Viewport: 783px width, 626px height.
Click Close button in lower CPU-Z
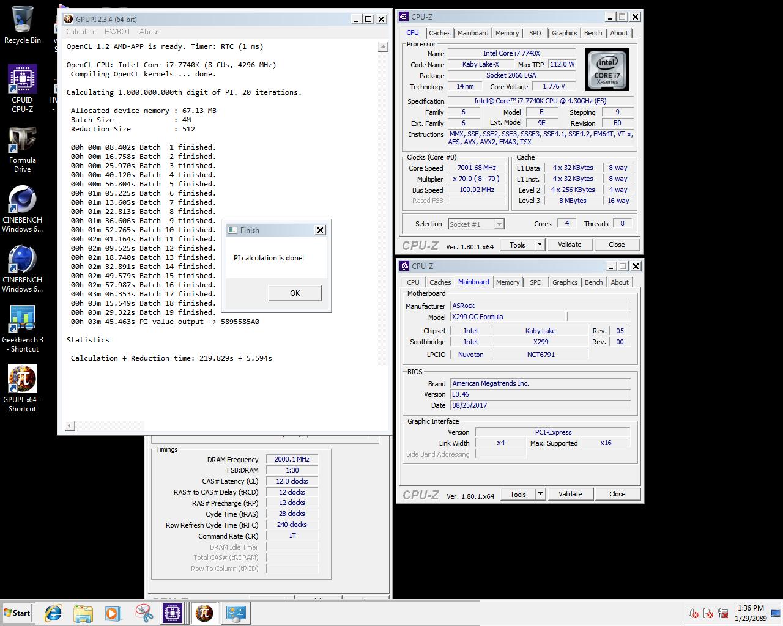pyautogui.click(x=617, y=494)
